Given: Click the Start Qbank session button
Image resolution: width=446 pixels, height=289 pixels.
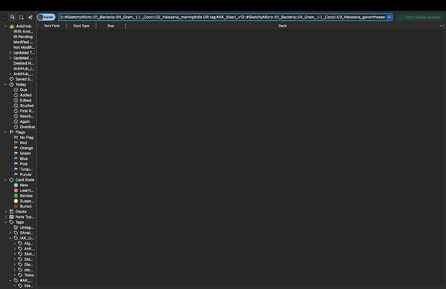Looking at the screenshot, I should click(420, 17).
